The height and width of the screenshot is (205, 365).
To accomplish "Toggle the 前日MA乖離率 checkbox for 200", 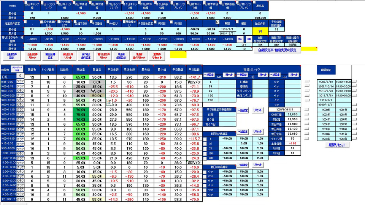I will click(x=205, y=158).
